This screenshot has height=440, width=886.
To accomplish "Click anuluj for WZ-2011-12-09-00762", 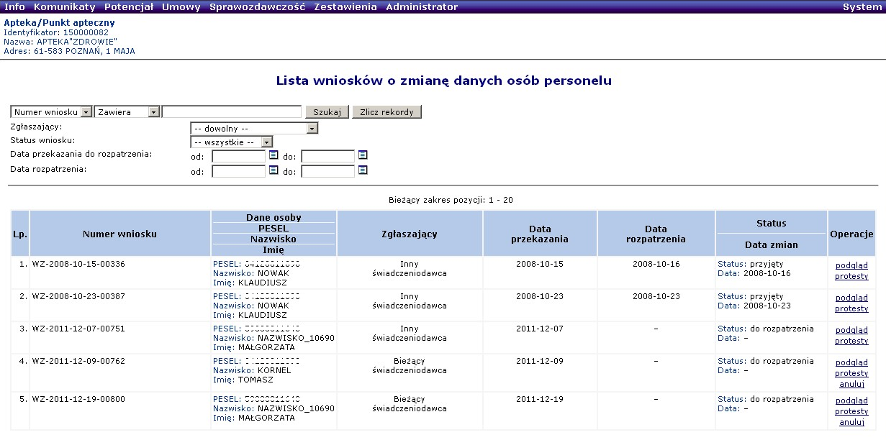I will pyautogui.click(x=851, y=384).
